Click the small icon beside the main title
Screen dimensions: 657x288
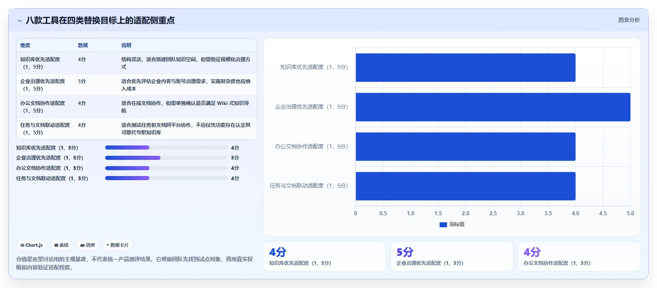[x=19, y=21]
